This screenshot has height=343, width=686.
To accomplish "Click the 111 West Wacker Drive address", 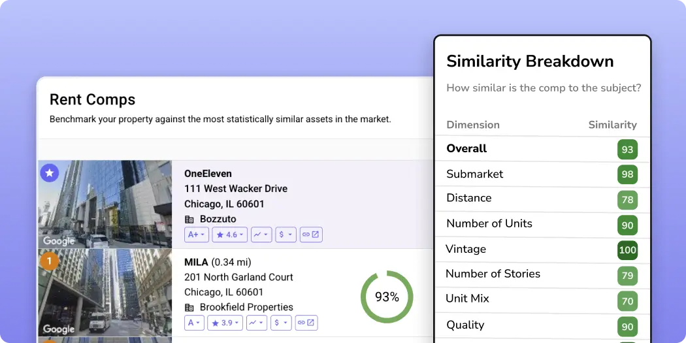I will tap(236, 189).
